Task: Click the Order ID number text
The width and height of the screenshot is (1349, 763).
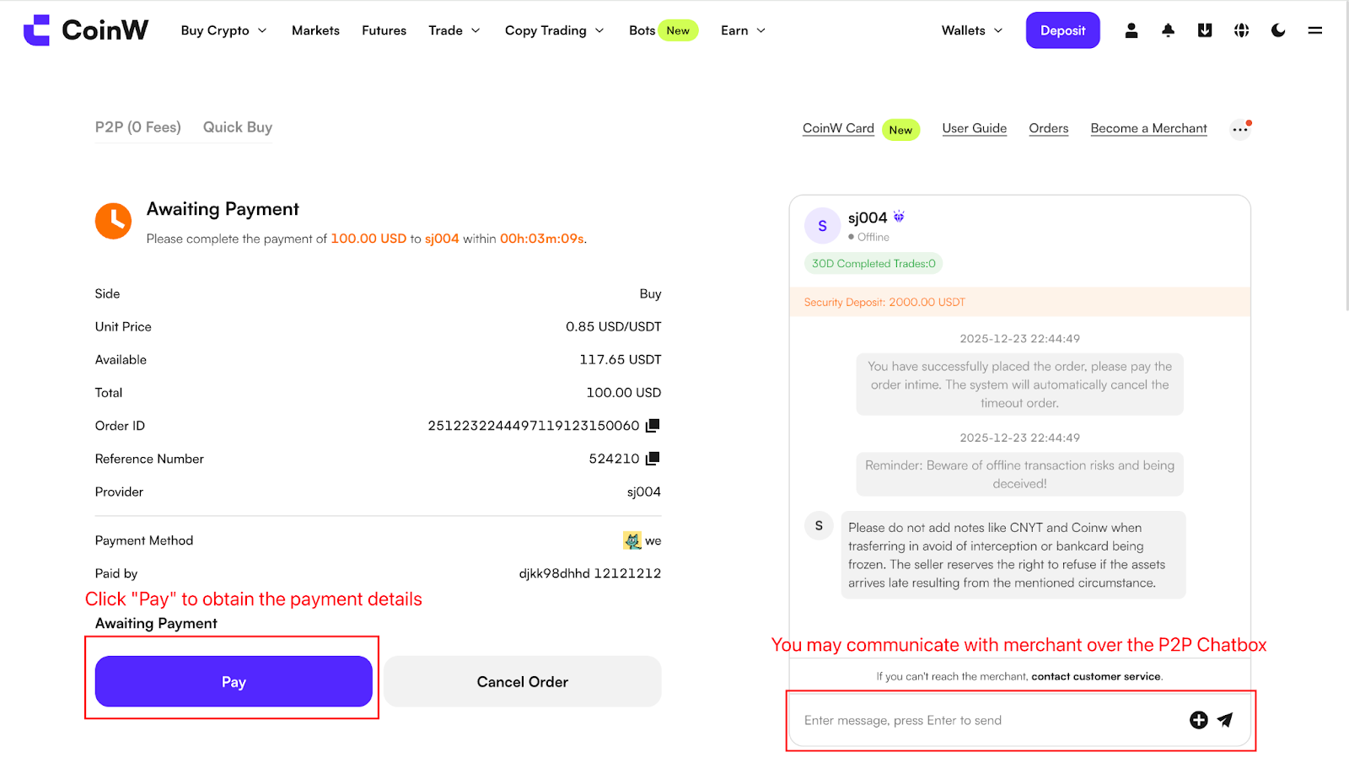Action: 534,426
